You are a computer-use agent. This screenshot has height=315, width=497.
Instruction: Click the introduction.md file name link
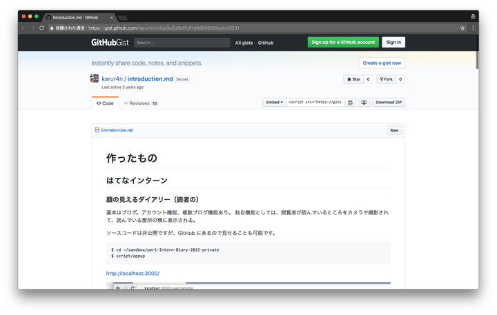117,130
